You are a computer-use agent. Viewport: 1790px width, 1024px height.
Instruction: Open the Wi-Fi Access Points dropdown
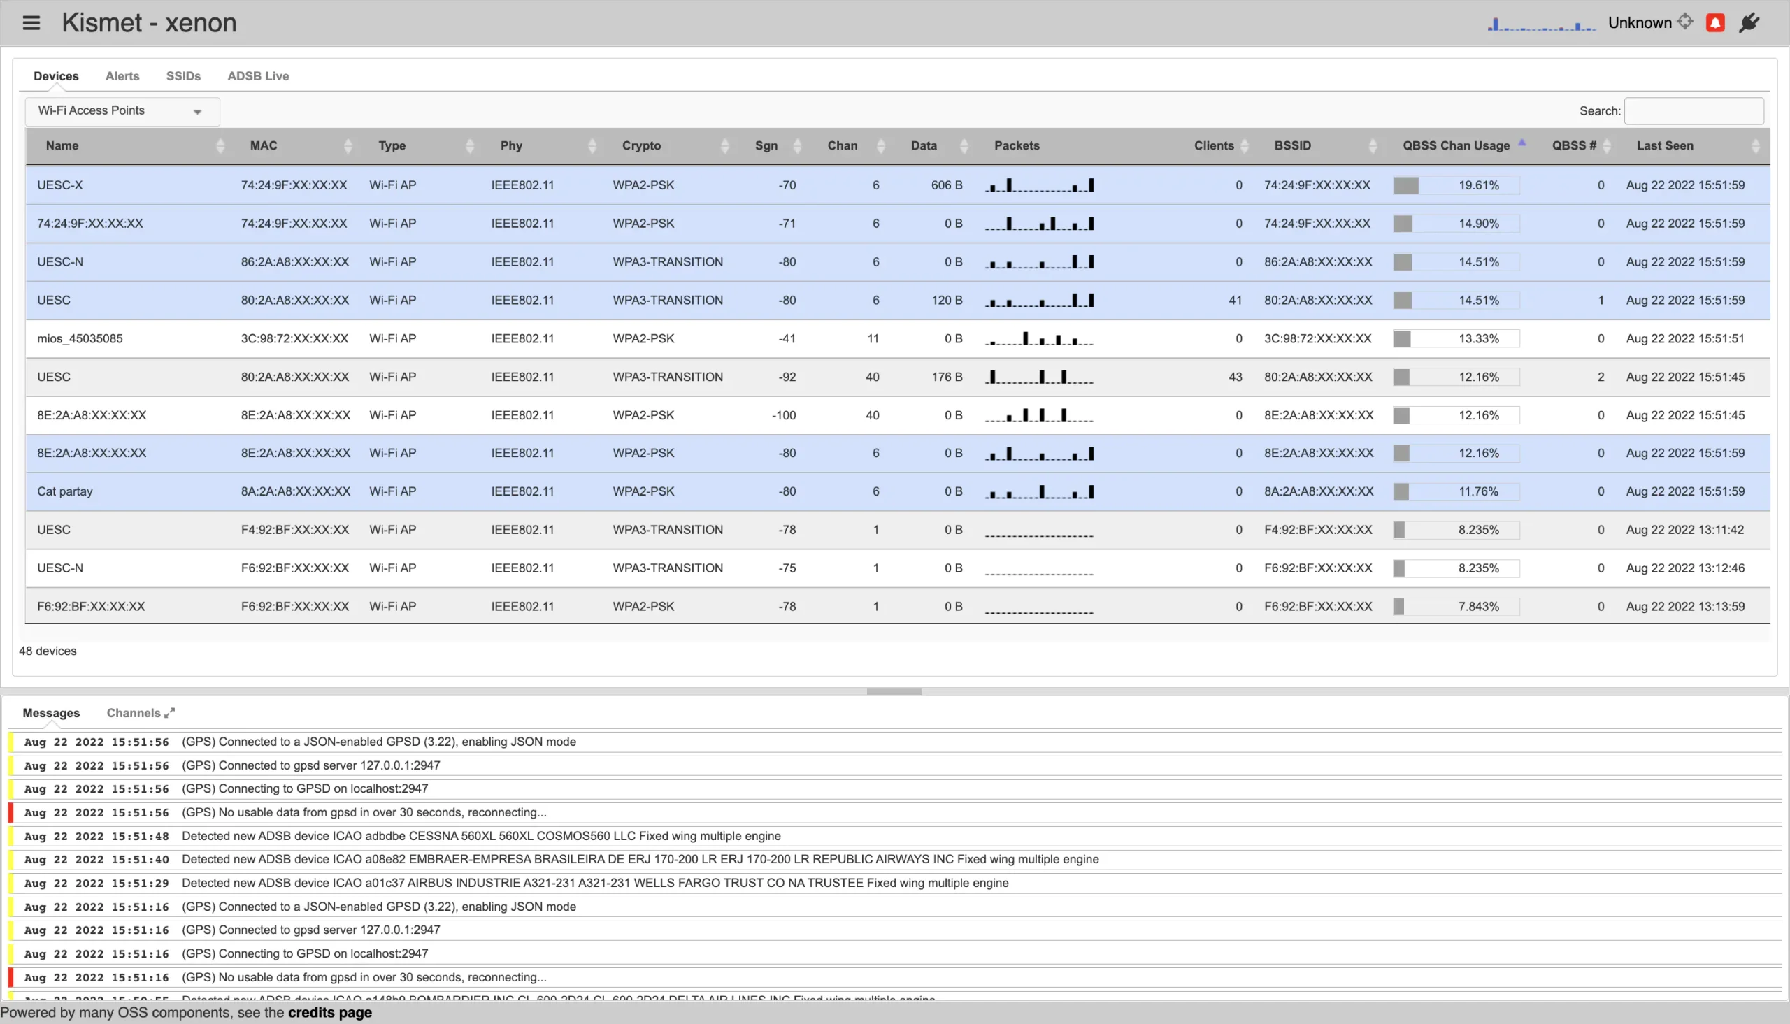coord(122,111)
